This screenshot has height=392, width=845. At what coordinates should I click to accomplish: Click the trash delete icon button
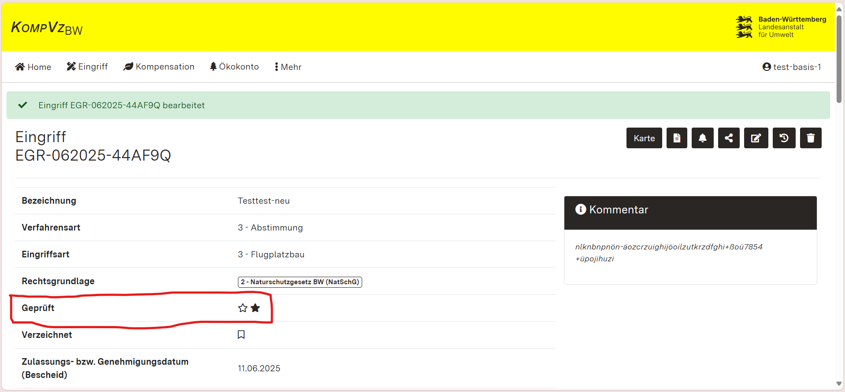click(x=811, y=138)
